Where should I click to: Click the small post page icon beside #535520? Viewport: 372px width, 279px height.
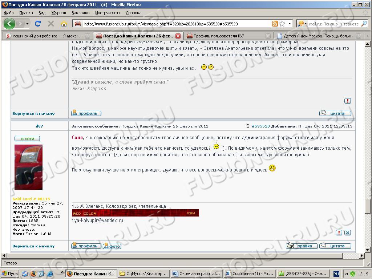(x=248, y=126)
